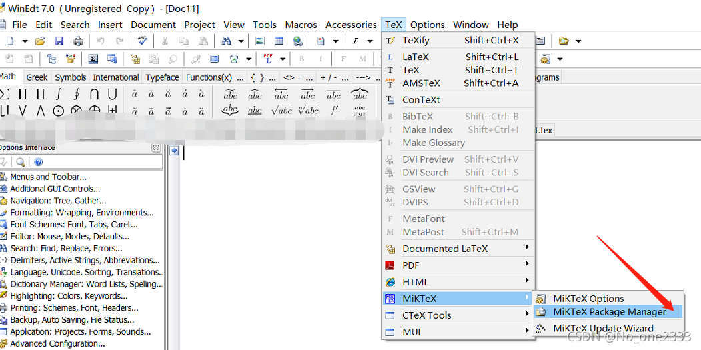Open dropdown arrow next to PDF L icon
Viewport: 701px width, 350px height.
(283, 59)
